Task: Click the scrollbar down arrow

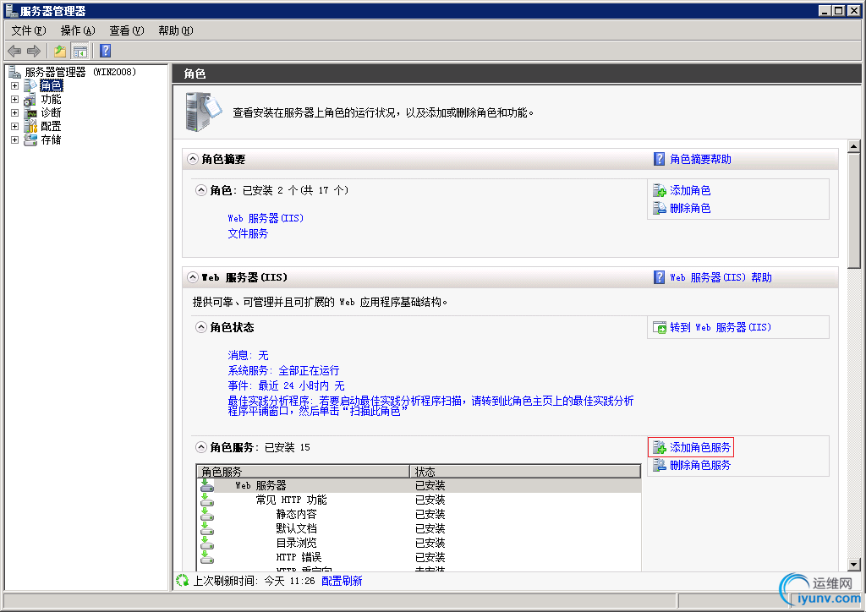Action: (854, 565)
